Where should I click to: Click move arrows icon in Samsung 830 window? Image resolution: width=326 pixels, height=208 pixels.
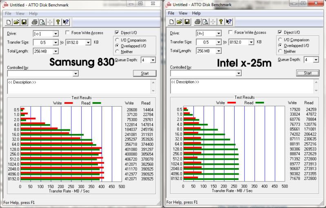tap(50, 22)
